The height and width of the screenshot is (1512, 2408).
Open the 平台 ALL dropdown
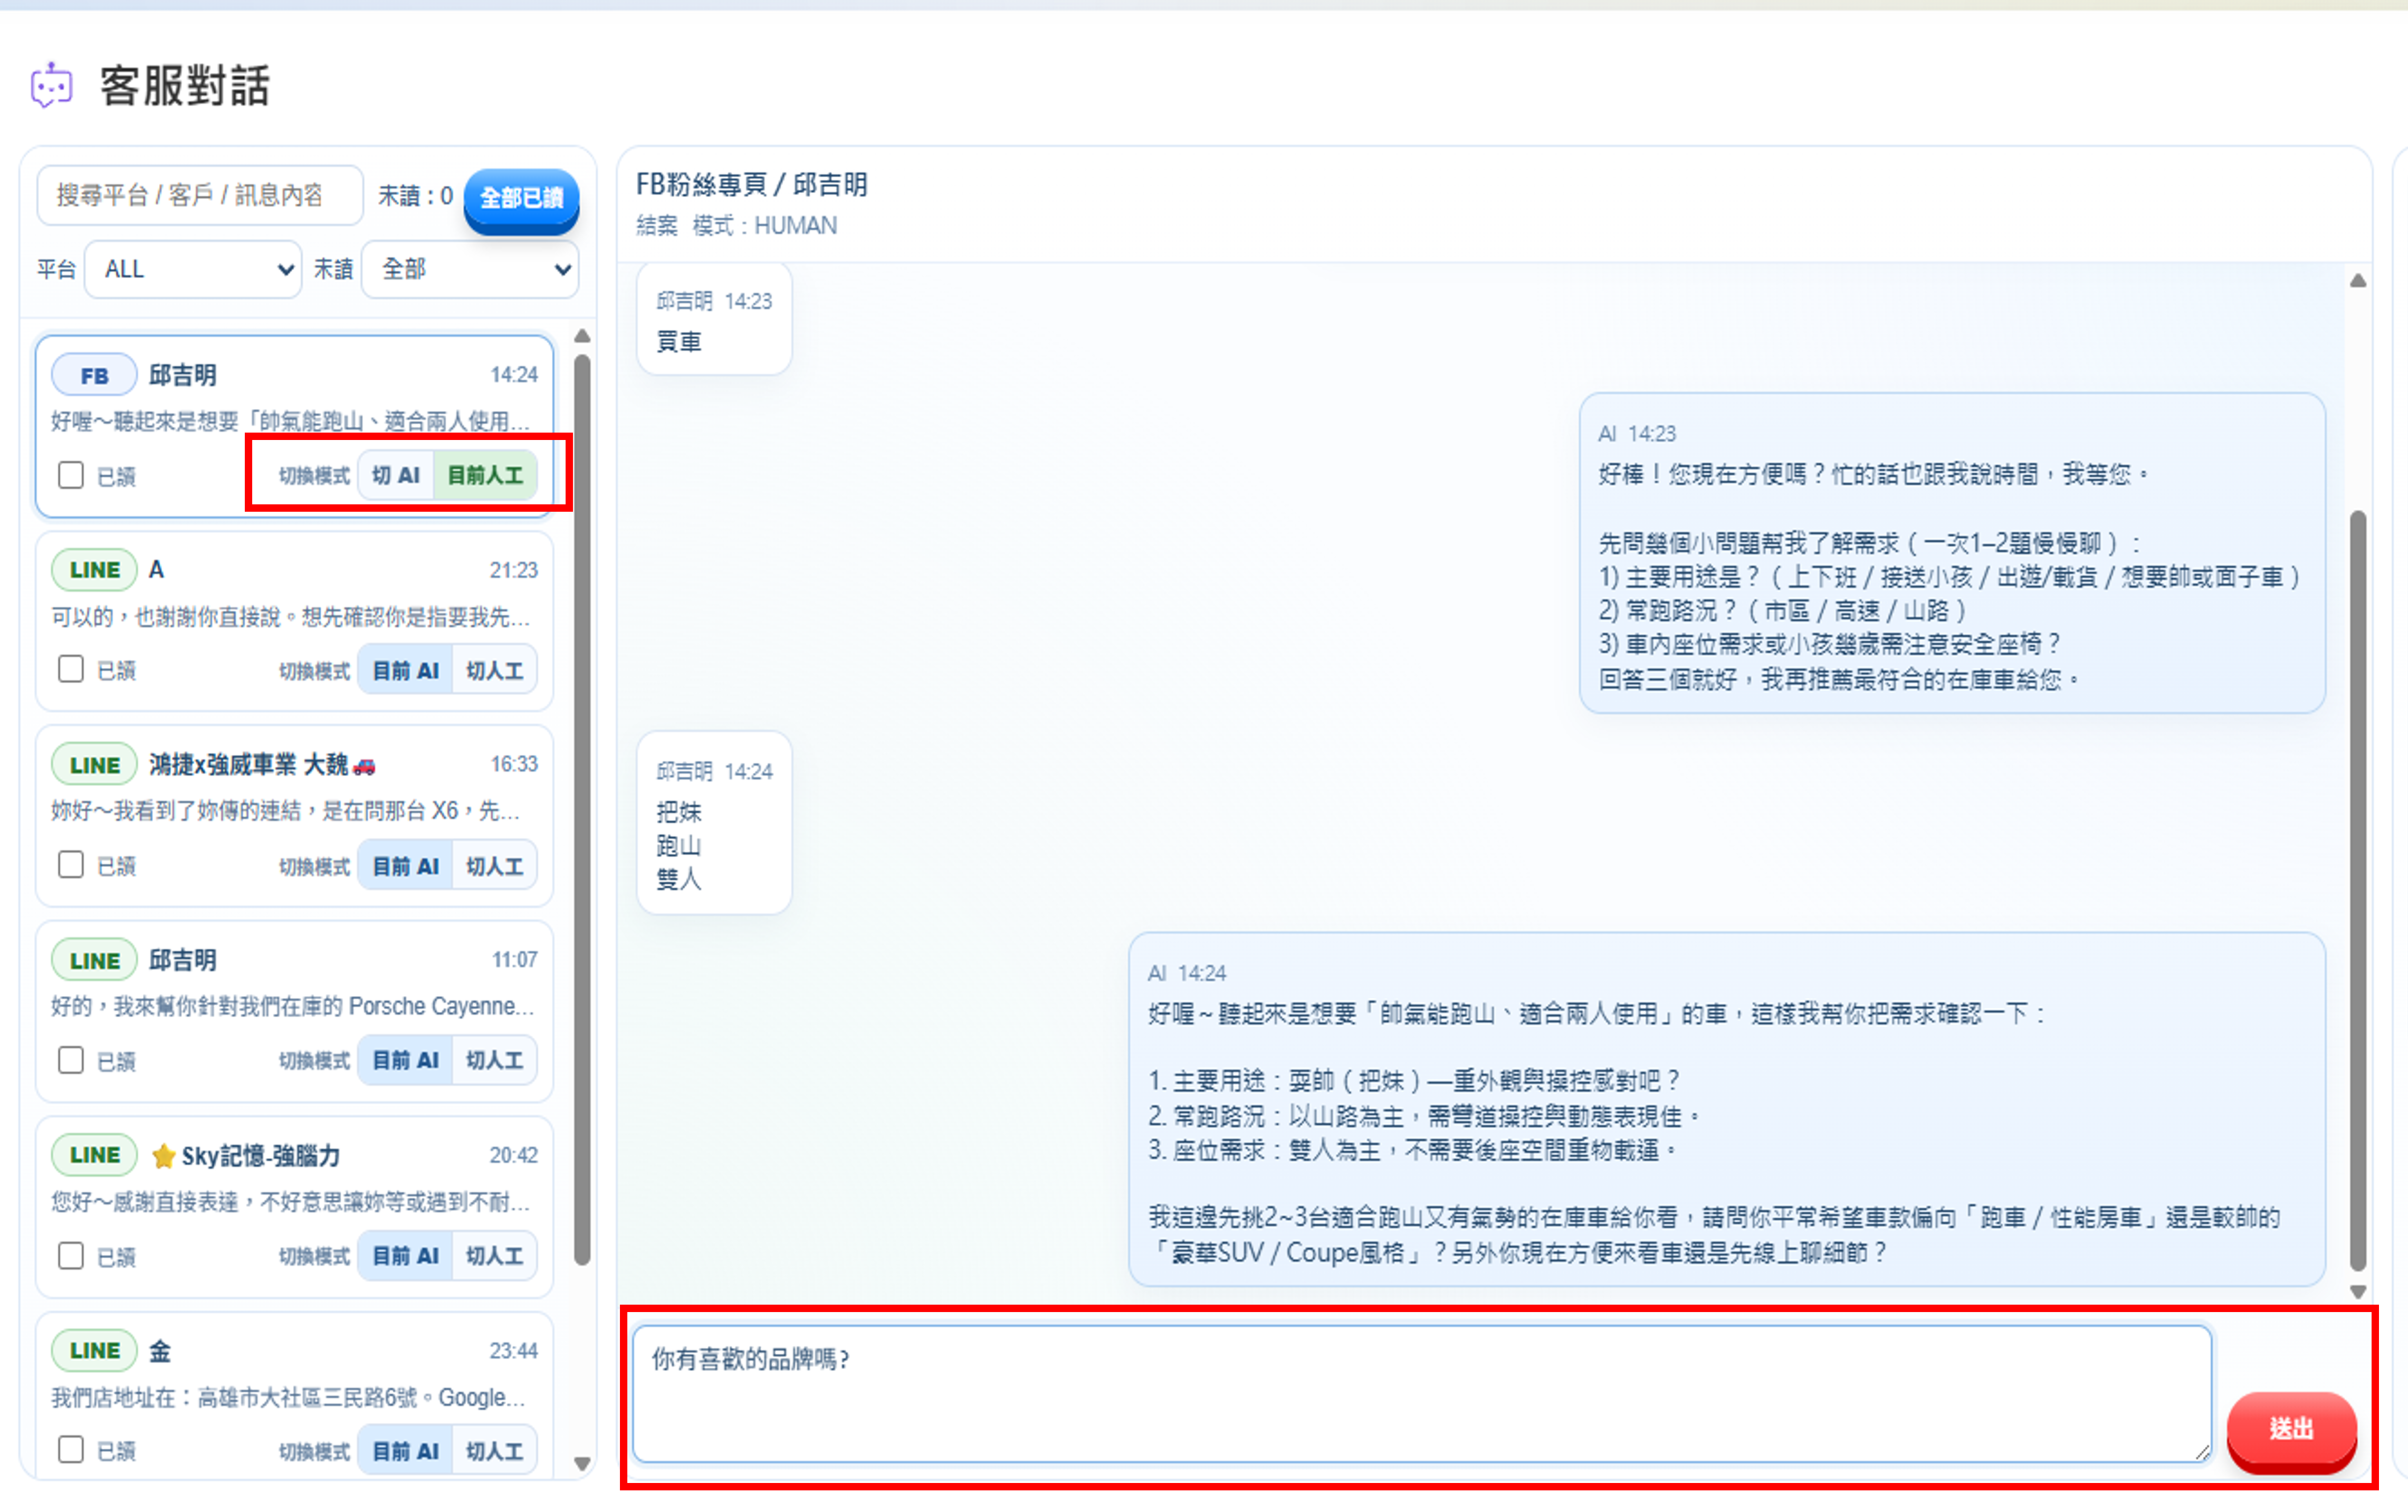point(192,268)
